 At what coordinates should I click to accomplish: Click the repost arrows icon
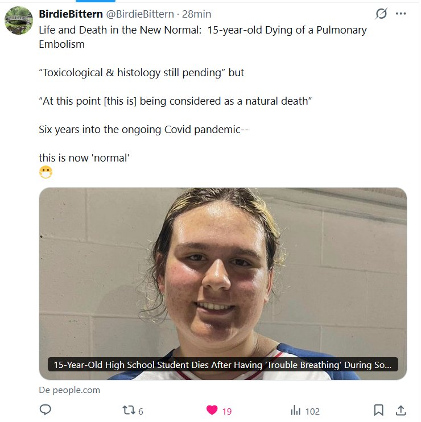click(129, 410)
